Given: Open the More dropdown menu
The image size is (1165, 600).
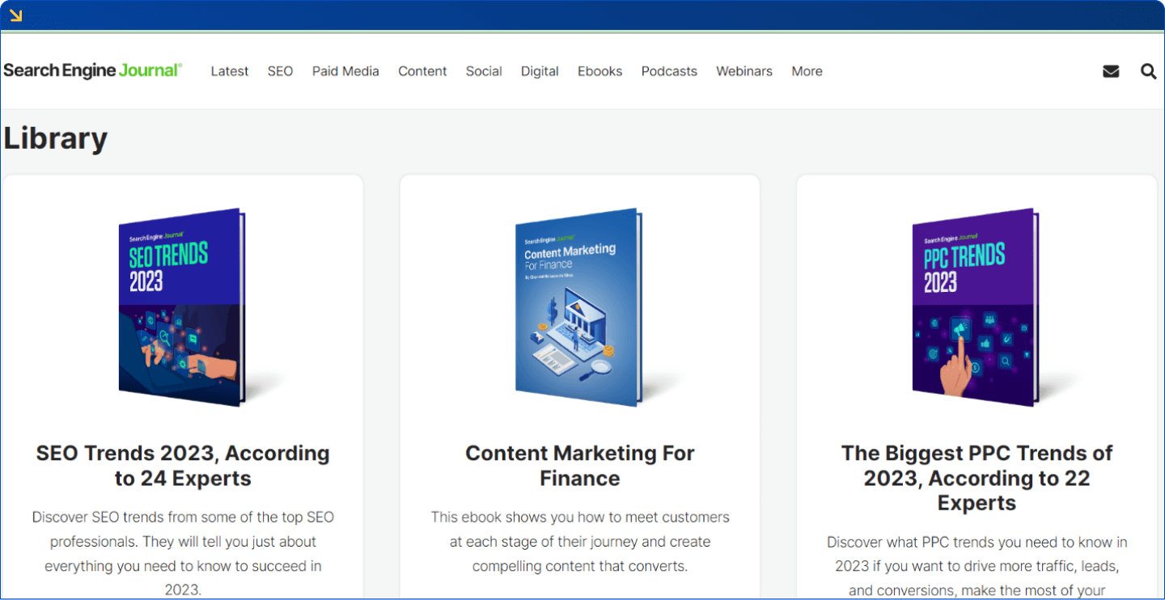Looking at the screenshot, I should click(807, 71).
